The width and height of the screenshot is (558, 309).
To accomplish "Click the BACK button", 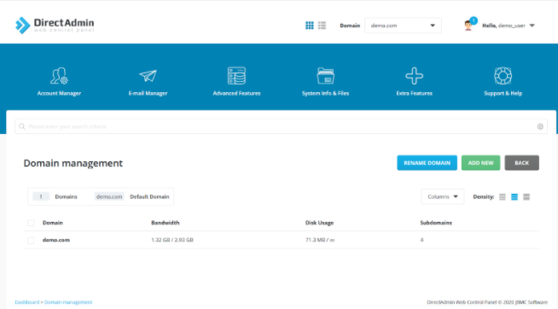I will (521, 163).
